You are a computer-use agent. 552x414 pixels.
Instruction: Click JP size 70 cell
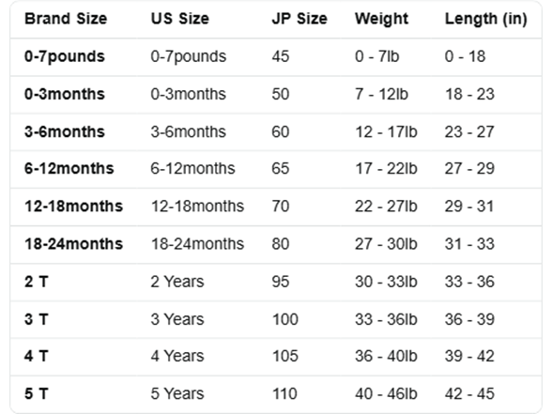[281, 207]
